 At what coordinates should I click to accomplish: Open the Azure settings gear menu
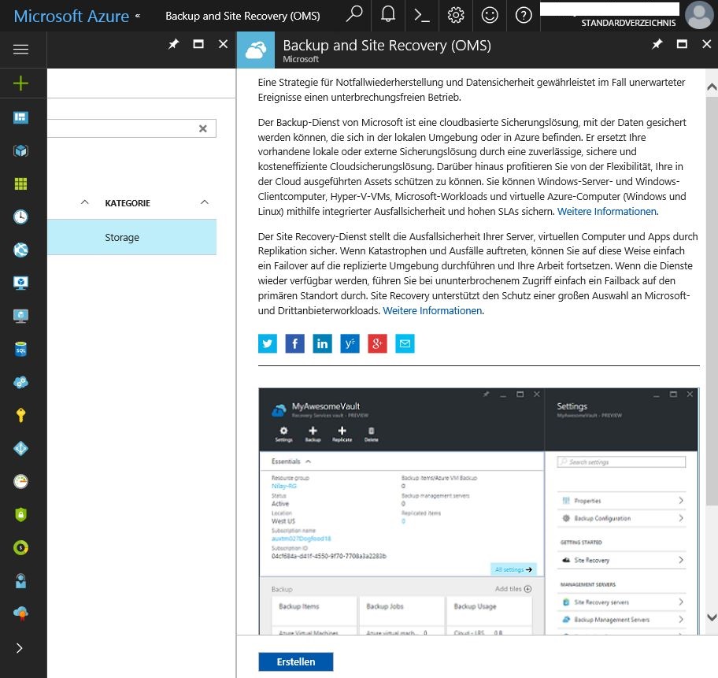click(455, 15)
